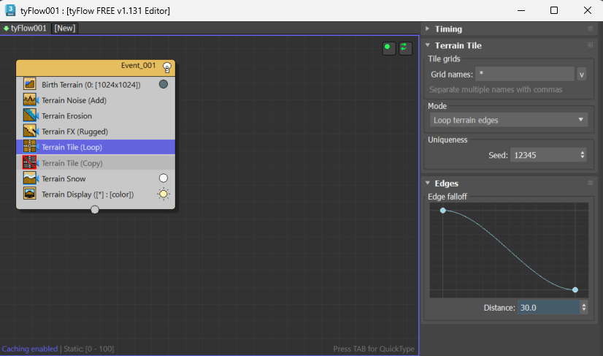Click the disabled Terrain Tile (Copy) icon
The image size is (603, 356).
(30, 163)
